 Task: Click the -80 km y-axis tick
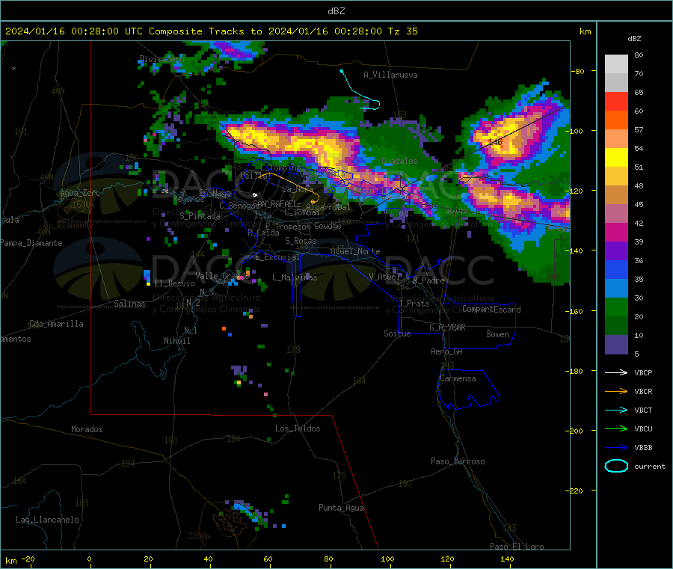(x=577, y=71)
